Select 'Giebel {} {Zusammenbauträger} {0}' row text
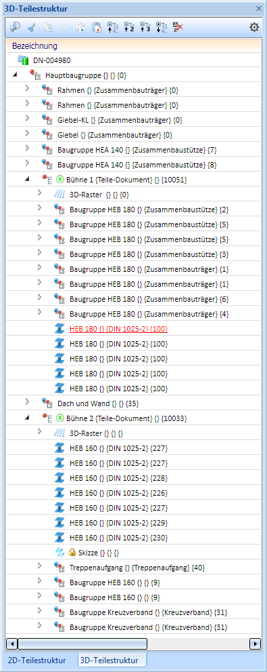Viewport: 267px width, 672px height. [115, 135]
